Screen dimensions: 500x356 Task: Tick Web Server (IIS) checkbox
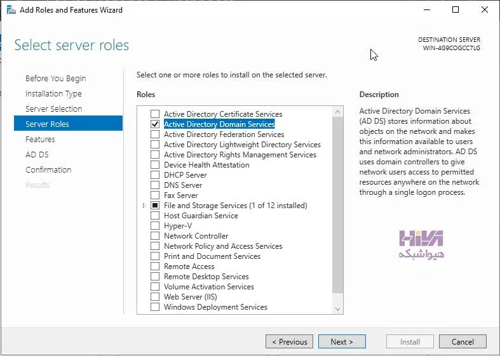pos(155,297)
